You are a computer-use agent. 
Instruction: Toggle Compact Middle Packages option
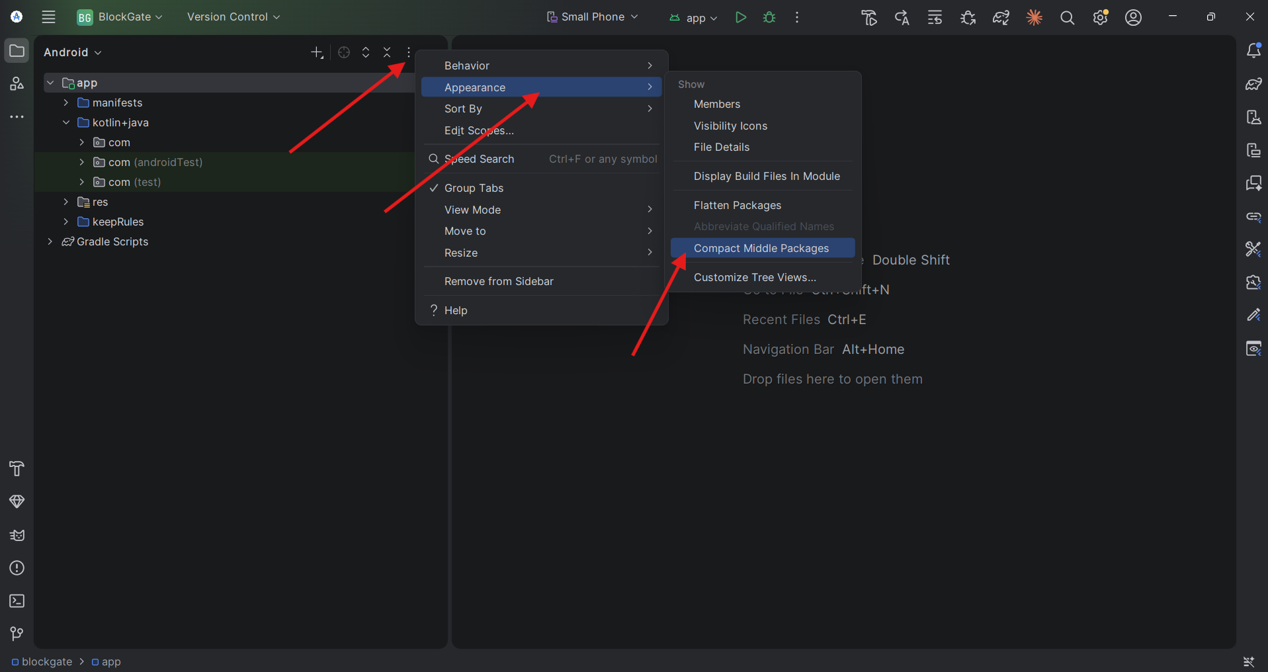point(763,248)
